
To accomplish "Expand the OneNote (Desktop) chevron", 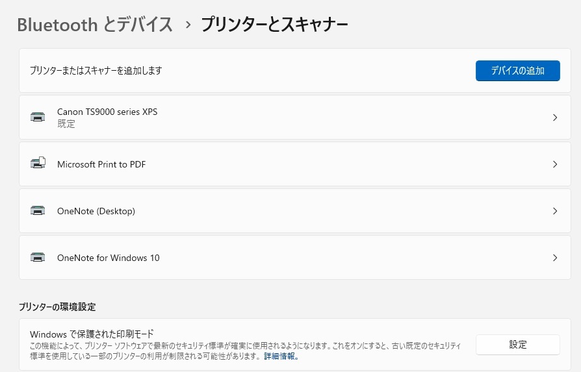I will [x=555, y=211].
